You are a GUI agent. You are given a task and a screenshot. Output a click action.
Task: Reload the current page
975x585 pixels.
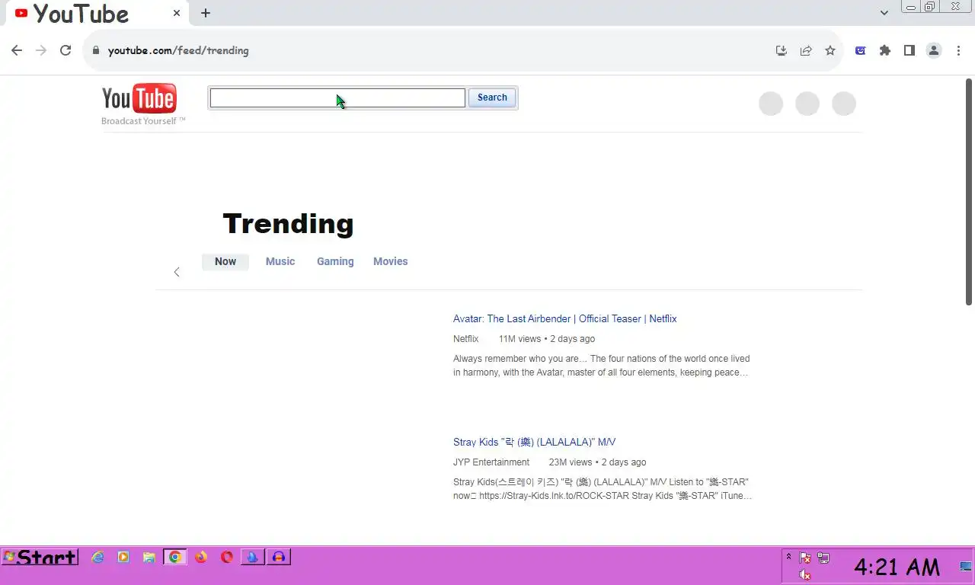[x=66, y=50]
